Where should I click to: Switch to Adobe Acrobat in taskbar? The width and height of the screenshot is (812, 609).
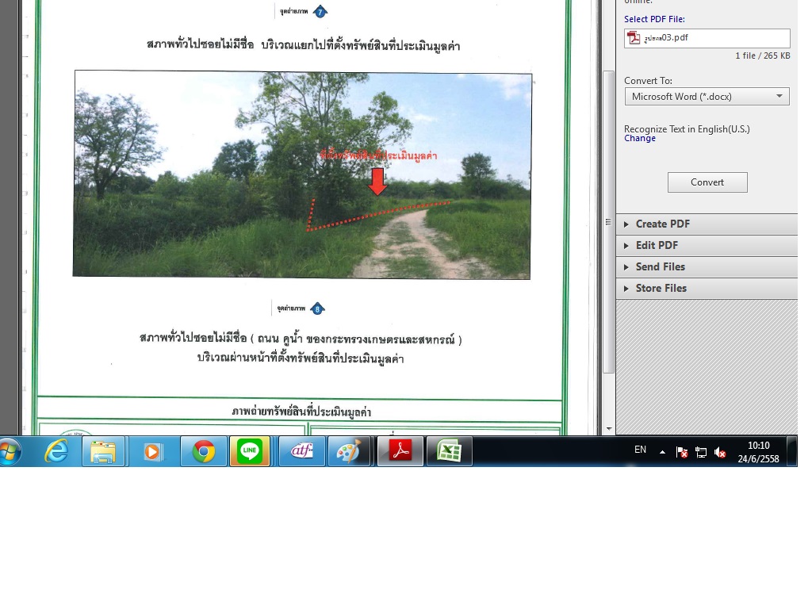click(x=400, y=451)
